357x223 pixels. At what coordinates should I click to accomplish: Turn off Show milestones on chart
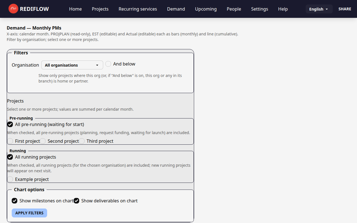15,201
